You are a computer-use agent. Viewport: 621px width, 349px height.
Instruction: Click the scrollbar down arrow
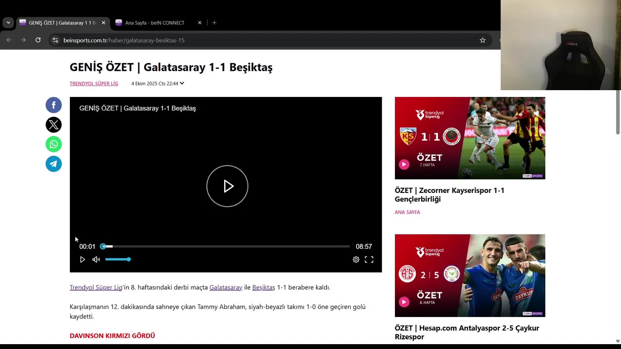[618, 341]
